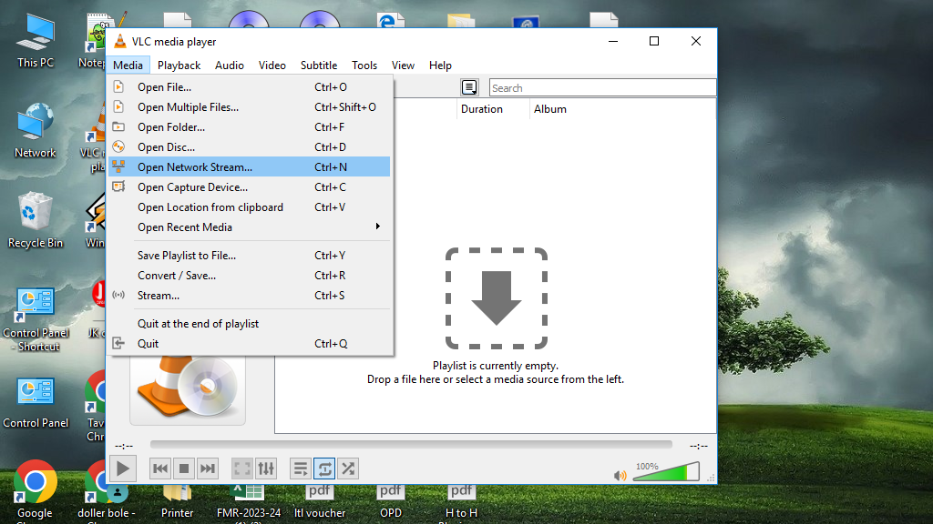Click the playback seek bar

411,444
